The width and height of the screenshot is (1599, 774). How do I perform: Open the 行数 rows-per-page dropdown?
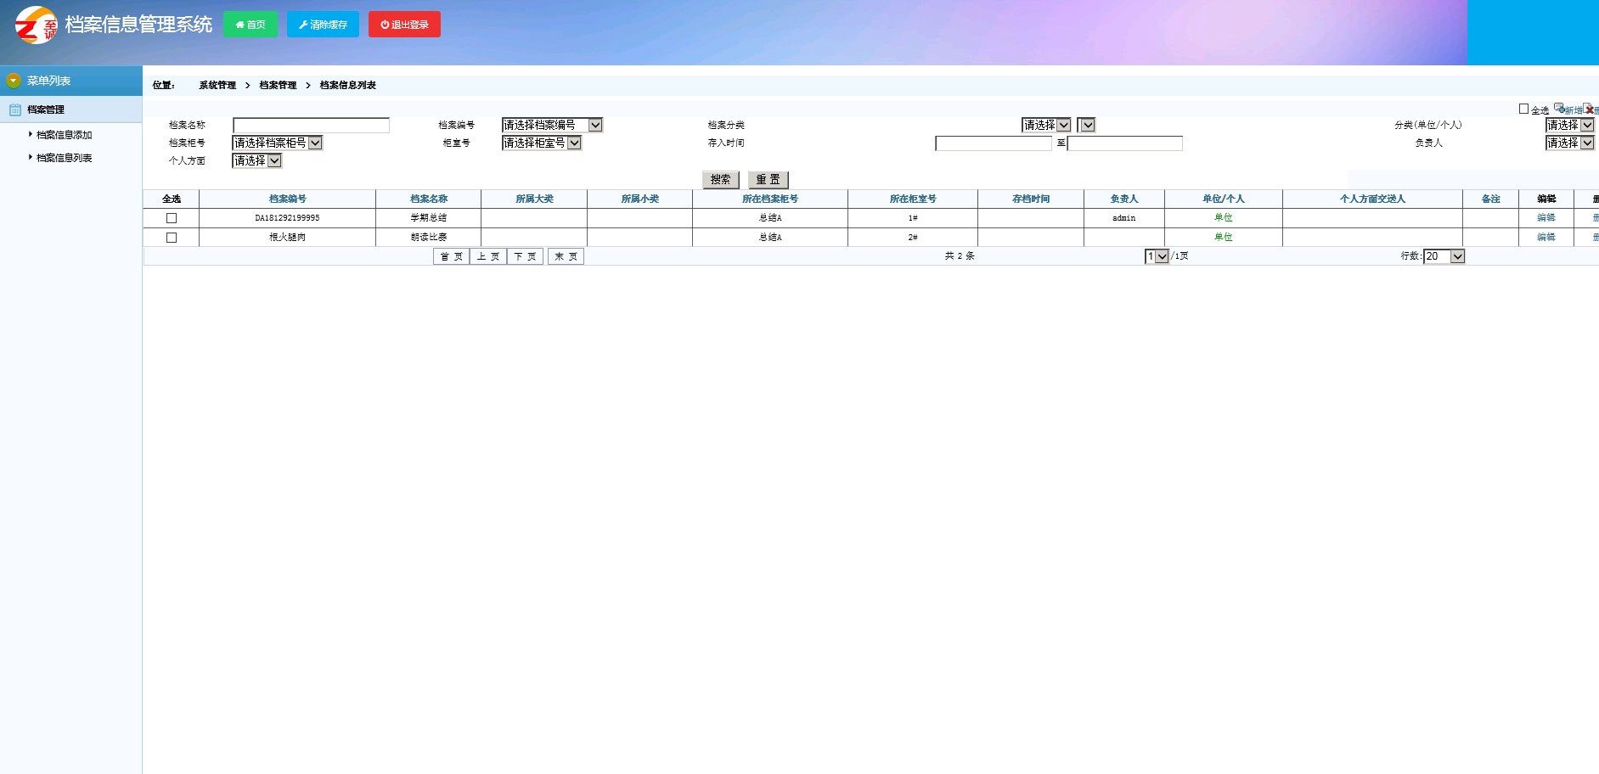click(1444, 256)
